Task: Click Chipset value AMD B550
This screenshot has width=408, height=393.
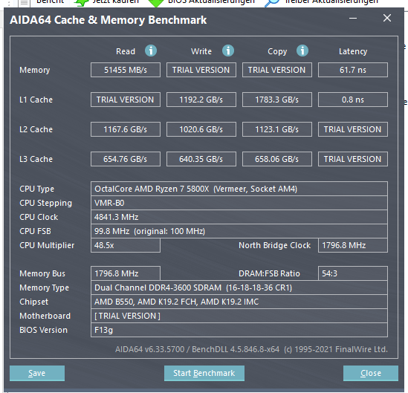Action: pos(239,302)
